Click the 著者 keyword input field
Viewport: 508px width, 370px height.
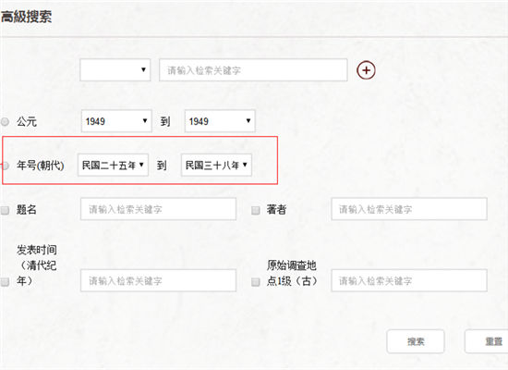409,209
